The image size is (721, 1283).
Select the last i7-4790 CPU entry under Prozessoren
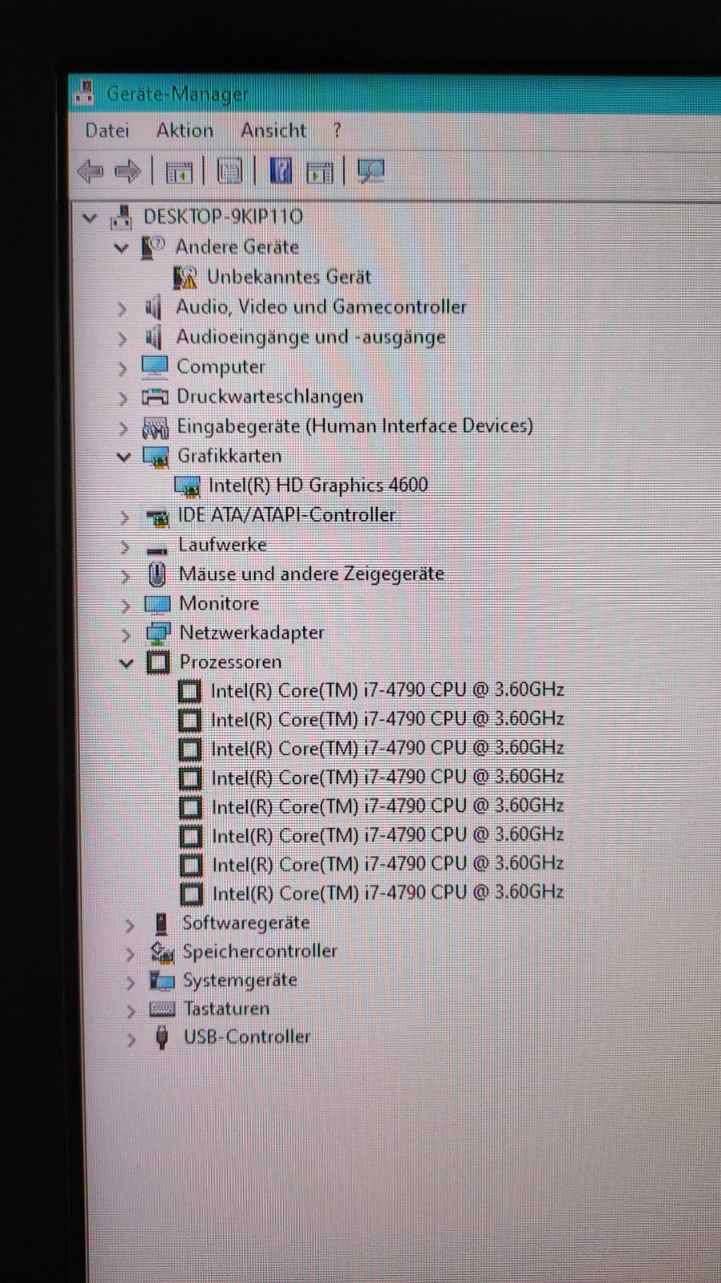387,892
